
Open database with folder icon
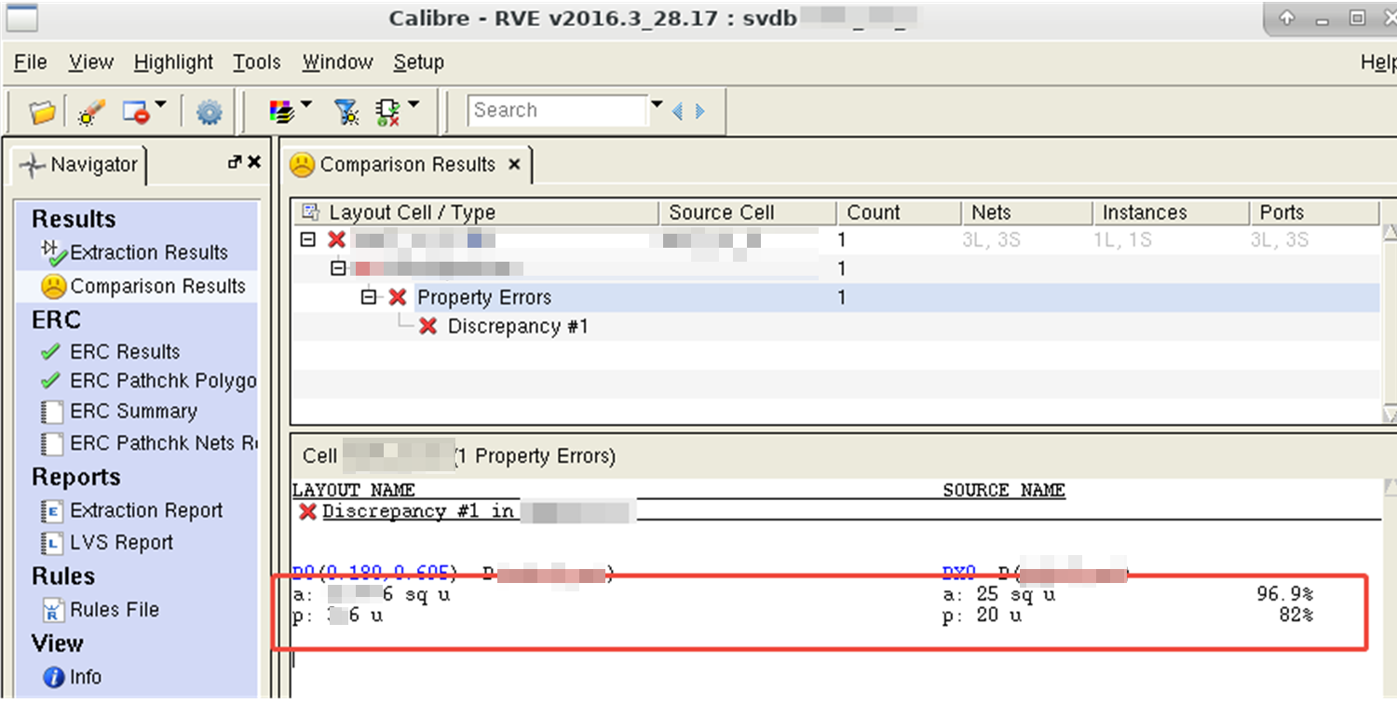coord(42,113)
